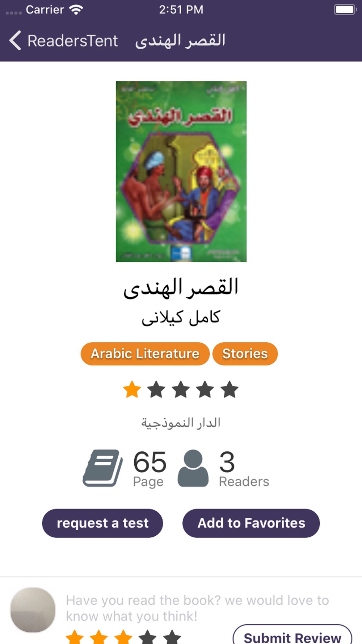362x644 pixels.
Task: Click the second book rating star
Action: point(156,390)
